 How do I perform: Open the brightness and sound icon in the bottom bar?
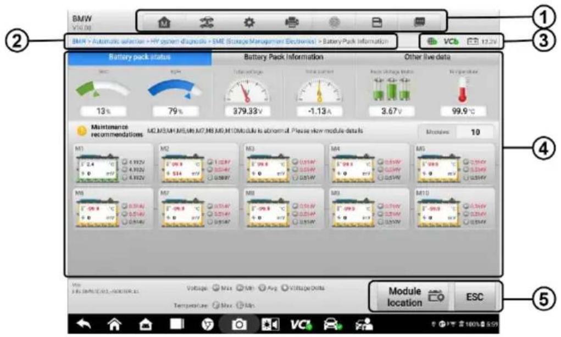coord(270,324)
